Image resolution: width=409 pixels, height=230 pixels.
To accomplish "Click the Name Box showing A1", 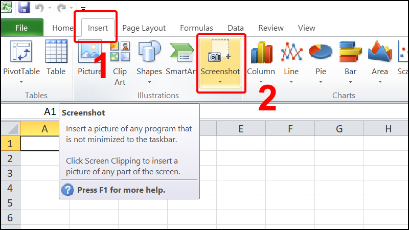I will [31, 111].
